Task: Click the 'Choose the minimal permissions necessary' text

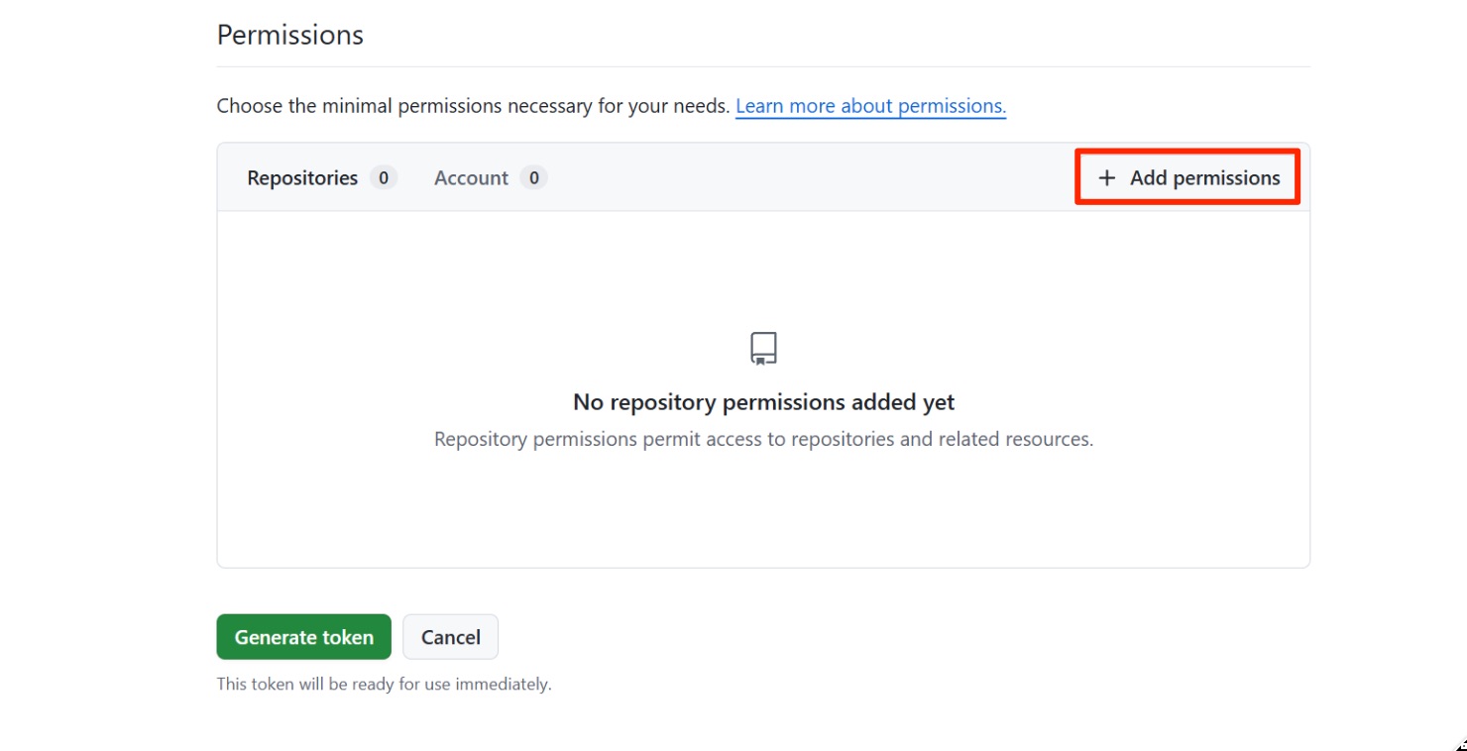Action: point(473,106)
